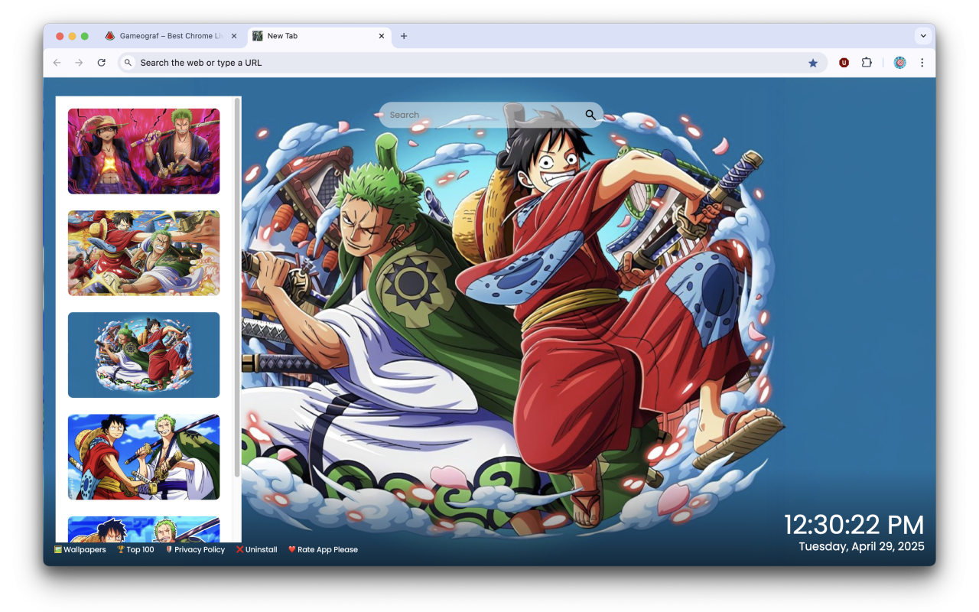
Task: Open the chevron dropdown at the window's top right
Action: pos(923,35)
